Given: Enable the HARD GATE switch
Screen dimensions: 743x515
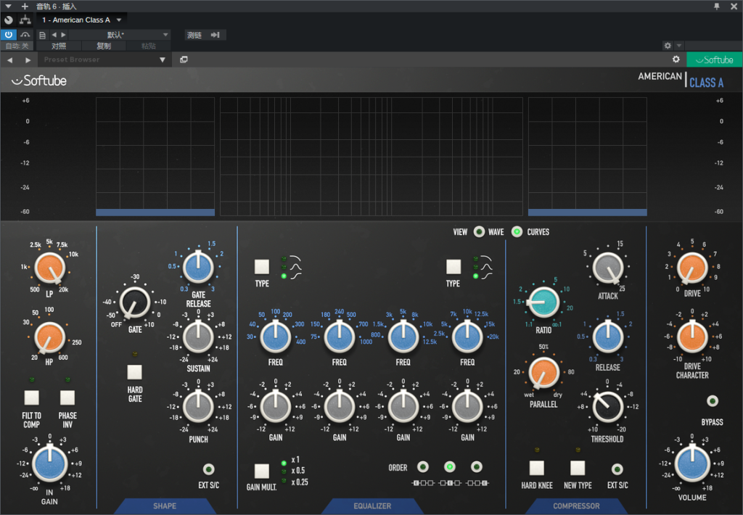Looking at the screenshot, I should coord(134,372).
